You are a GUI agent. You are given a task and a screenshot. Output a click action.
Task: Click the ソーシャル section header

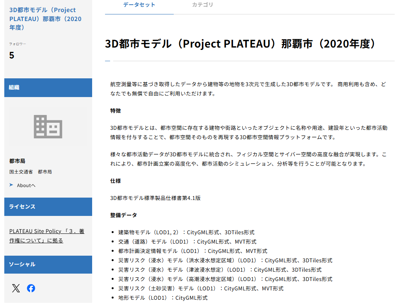[x=48, y=264]
